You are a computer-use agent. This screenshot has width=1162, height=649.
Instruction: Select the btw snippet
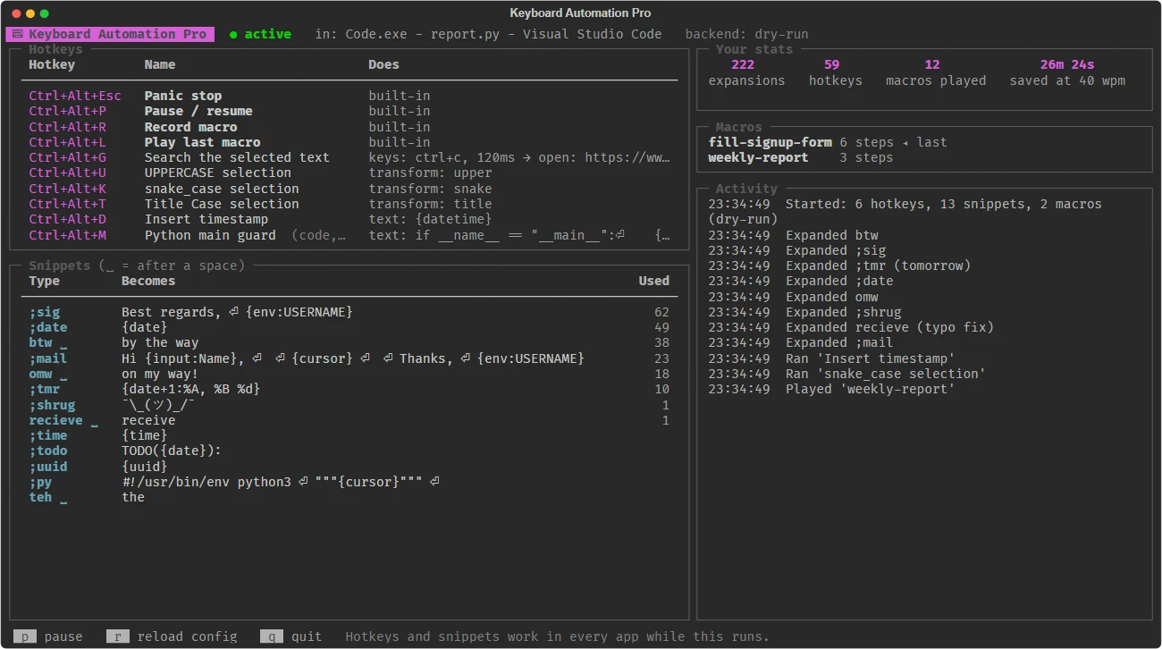[349, 342]
